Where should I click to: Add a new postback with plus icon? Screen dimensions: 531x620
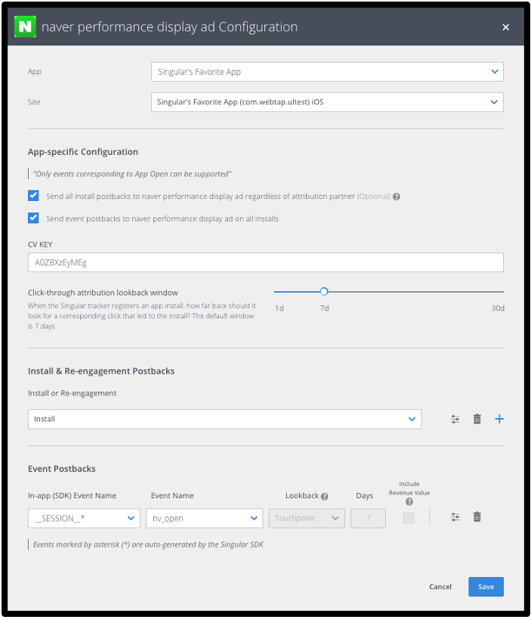pyautogui.click(x=499, y=419)
